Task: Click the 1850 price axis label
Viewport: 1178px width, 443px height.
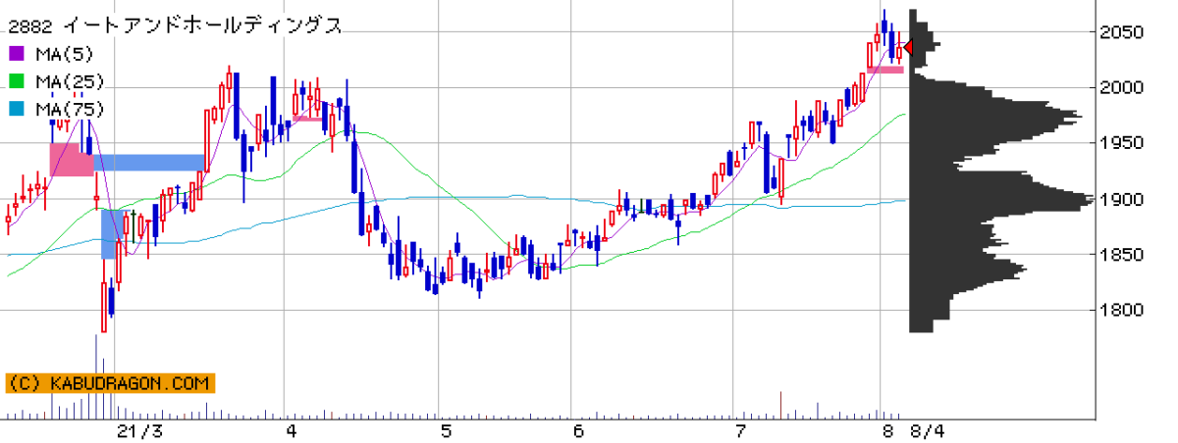Action: (1123, 256)
